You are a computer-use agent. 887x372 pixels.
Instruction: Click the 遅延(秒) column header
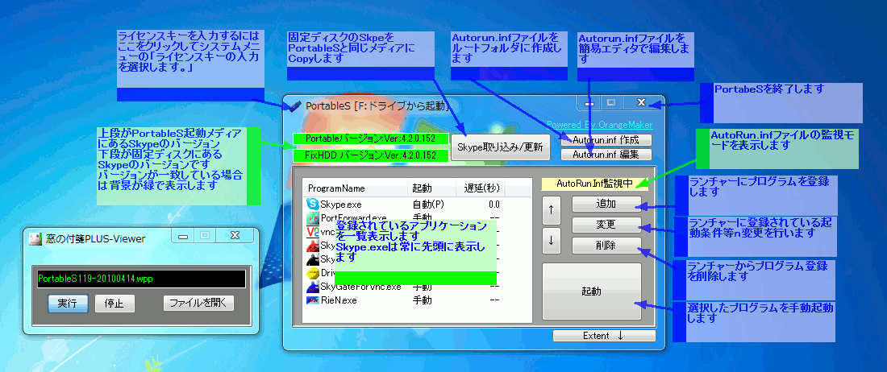tap(481, 188)
